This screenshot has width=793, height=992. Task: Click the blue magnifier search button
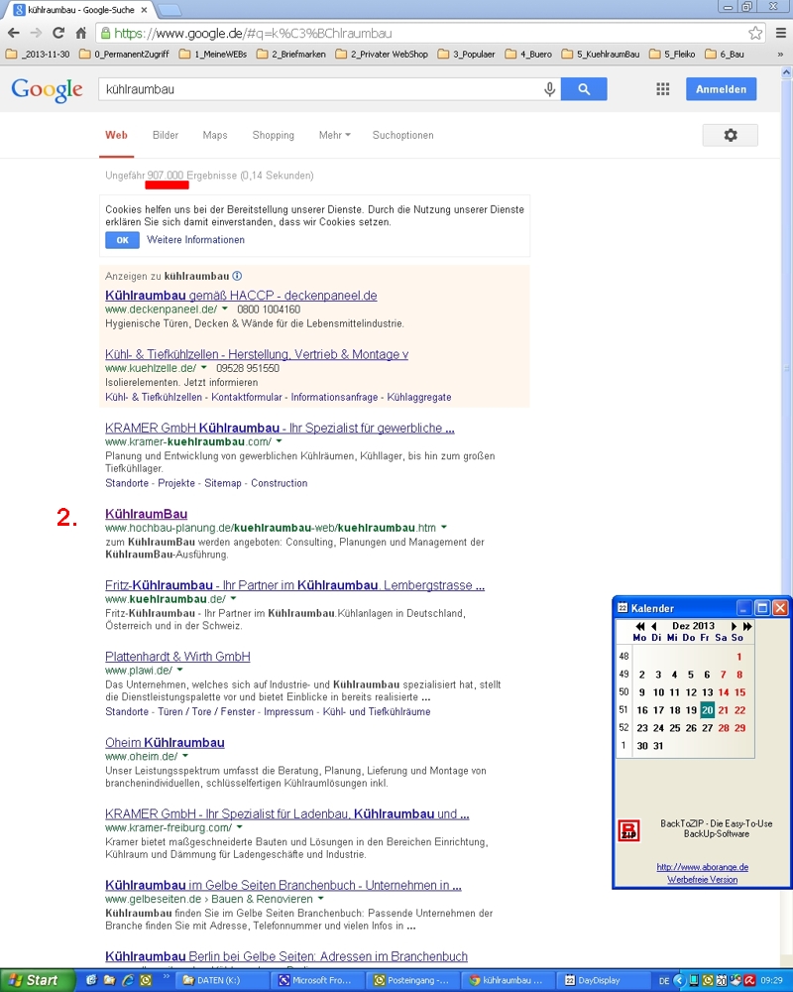(x=584, y=89)
